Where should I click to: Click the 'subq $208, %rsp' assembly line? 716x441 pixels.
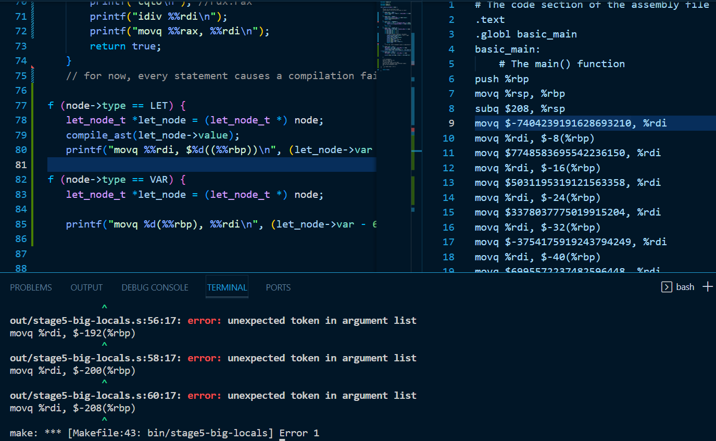519,109
